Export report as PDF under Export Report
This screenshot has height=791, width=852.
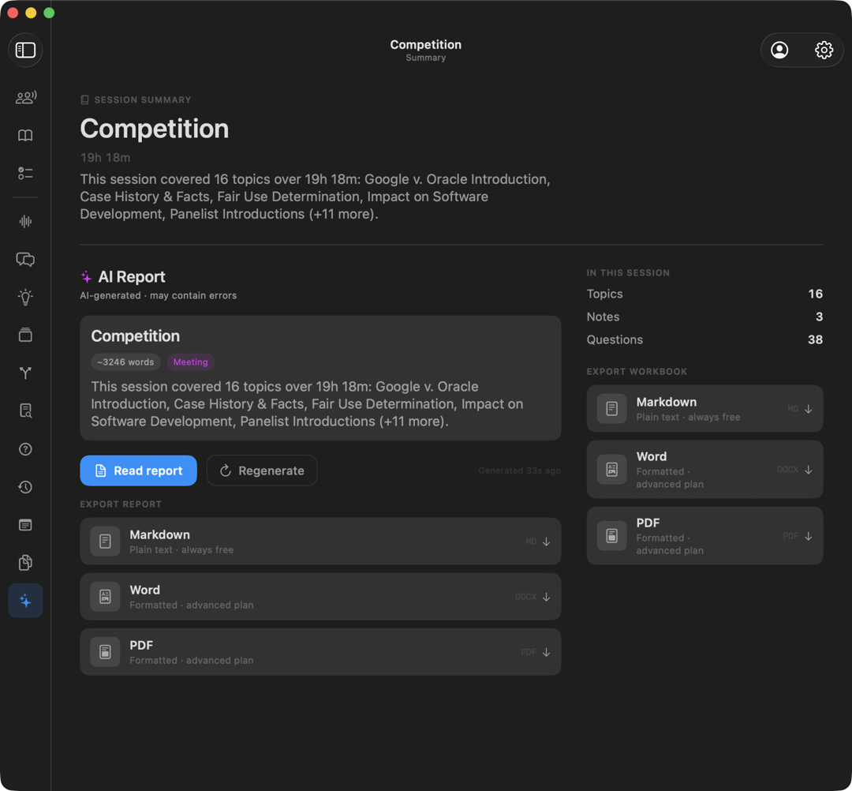pyautogui.click(x=320, y=652)
